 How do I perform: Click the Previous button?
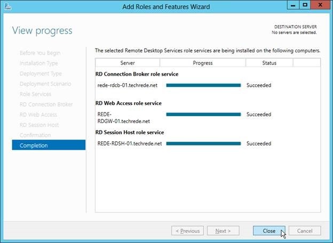click(187, 231)
